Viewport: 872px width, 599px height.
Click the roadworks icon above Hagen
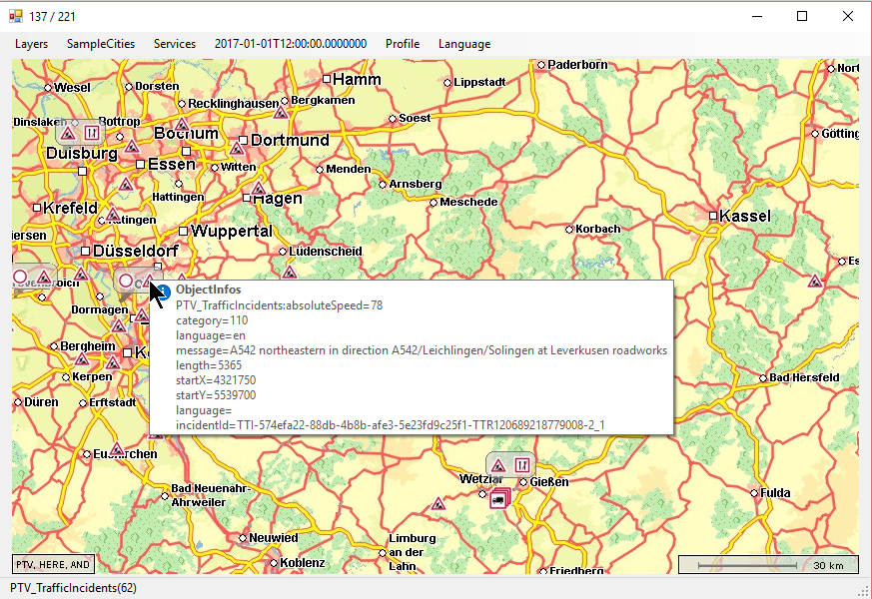click(x=259, y=188)
